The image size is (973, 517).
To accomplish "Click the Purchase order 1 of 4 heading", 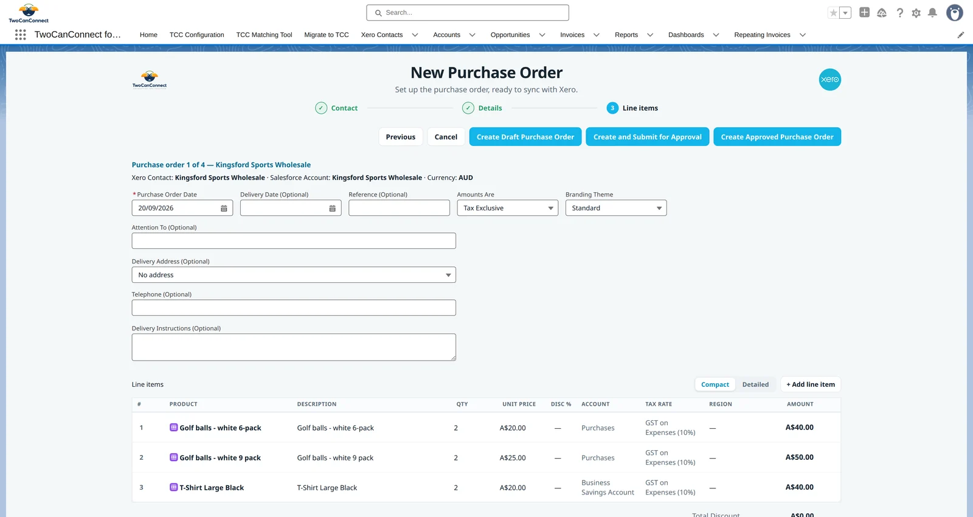I will [x=221, y=165].
